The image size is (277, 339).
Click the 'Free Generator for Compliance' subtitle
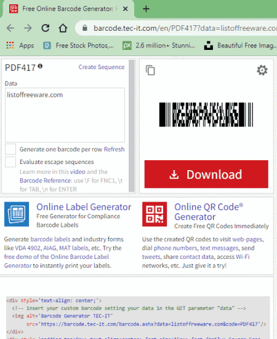[78, 216]
